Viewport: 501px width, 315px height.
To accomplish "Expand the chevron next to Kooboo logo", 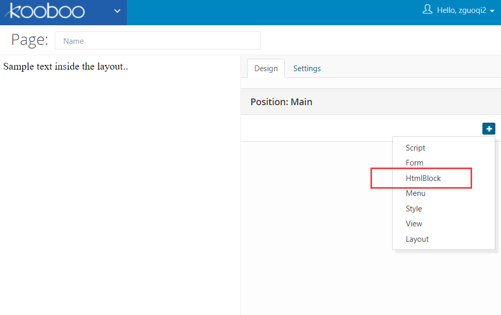I will pos(117,11).
